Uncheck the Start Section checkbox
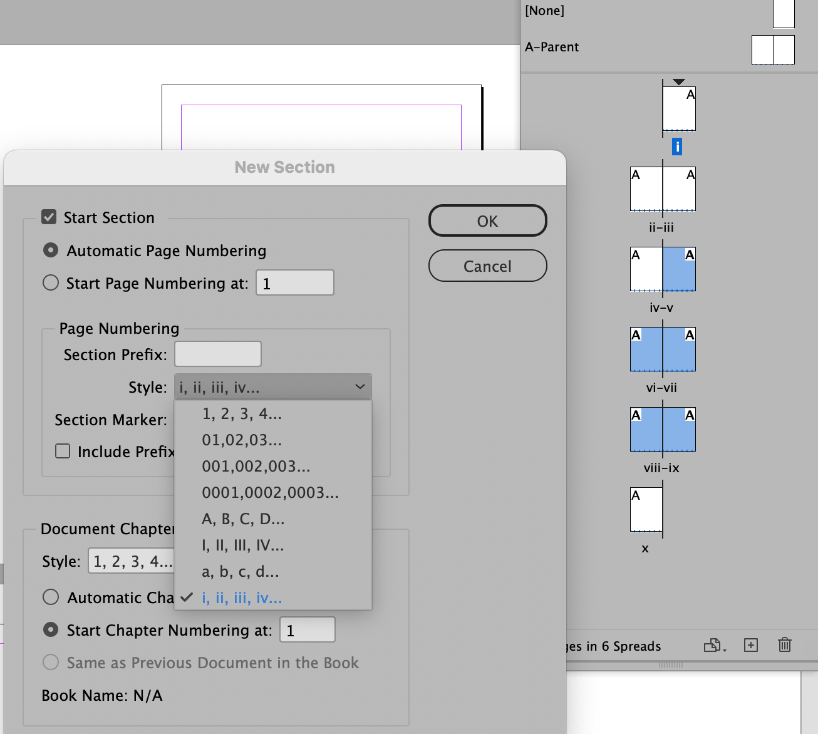Viewport: 818px width, 734px height. [x=49, y=217]
